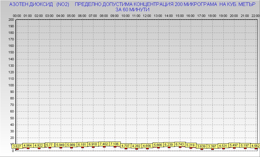Select the 5.77 value label
Screen dimensions: 260x157
(49, 145)
